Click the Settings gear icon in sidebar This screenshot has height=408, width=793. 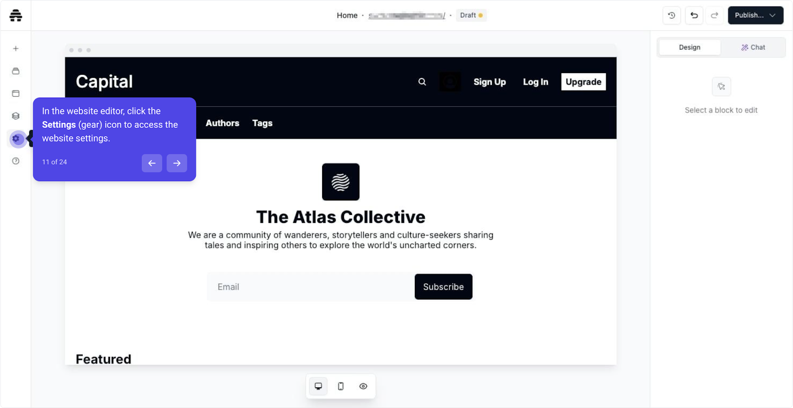coord(16,139)
